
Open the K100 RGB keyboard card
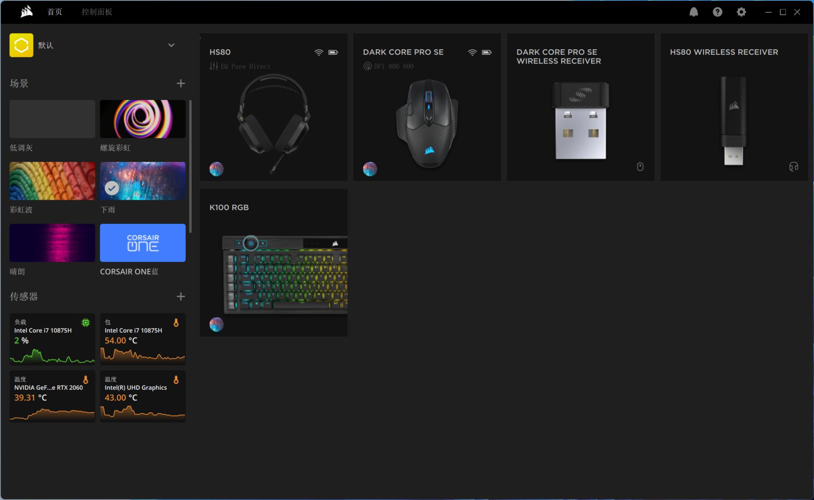[274, 263]
